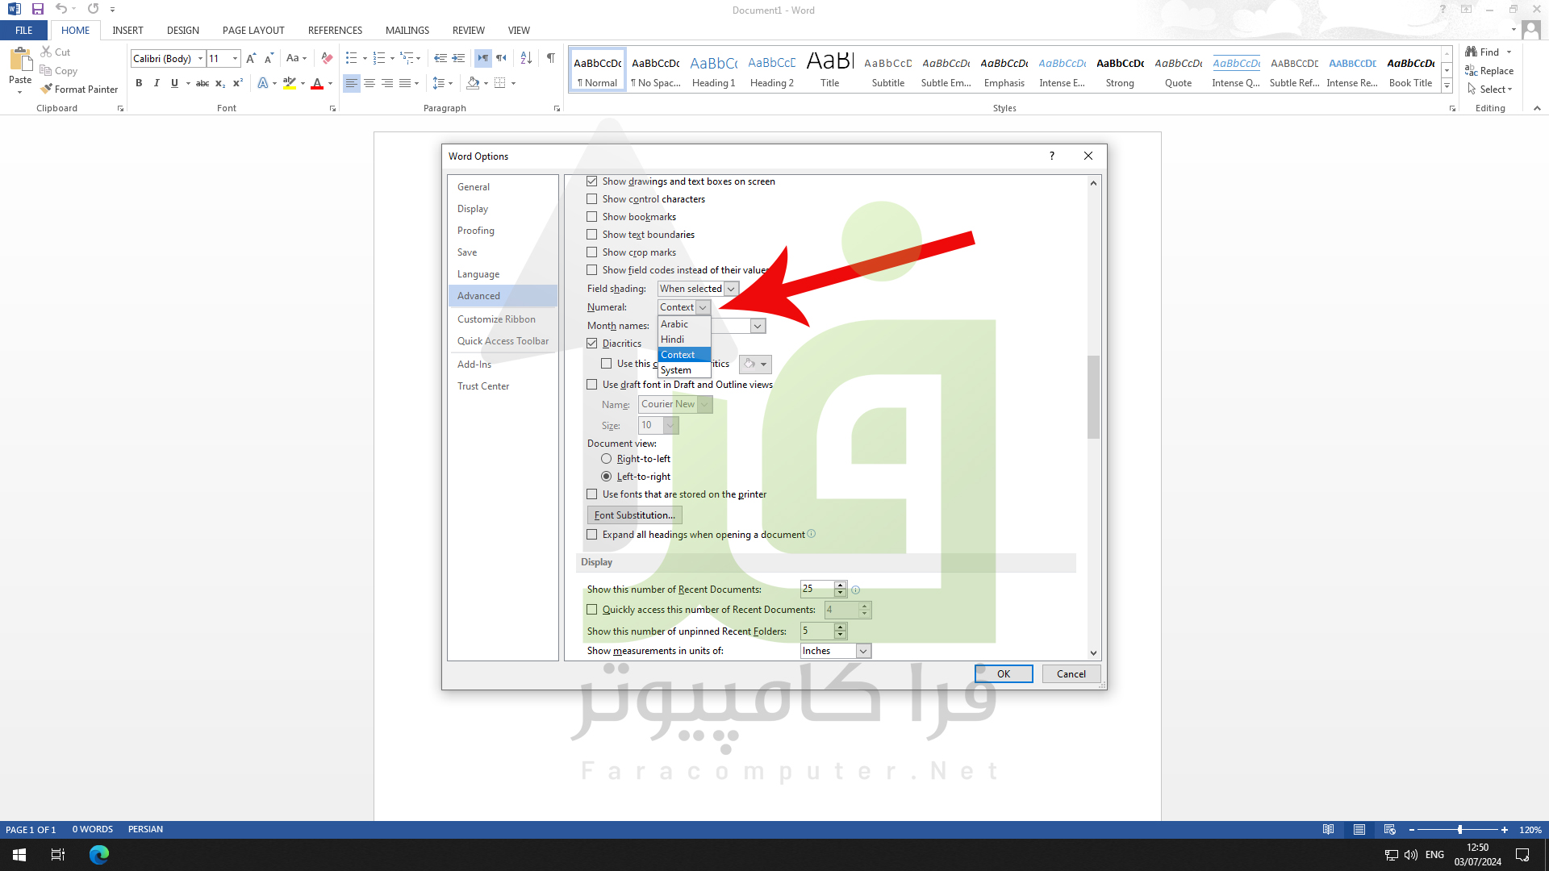The height and width of the screenshot is (871, 1549).
Task: Click Replace in the Editing group
Action: tap(1489, 71)
